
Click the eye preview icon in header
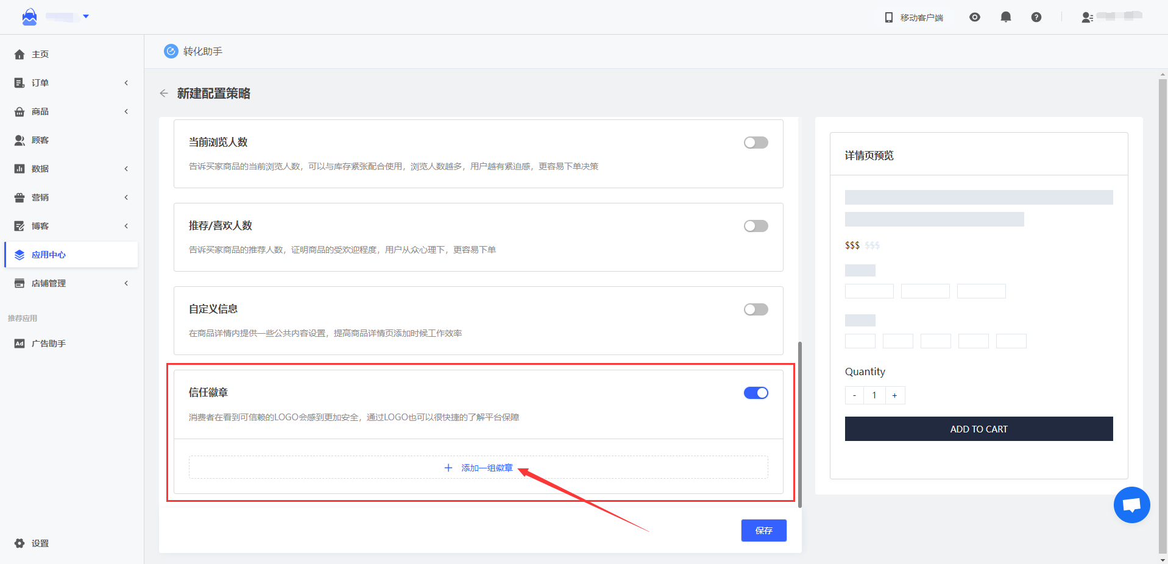coord(974,17)
